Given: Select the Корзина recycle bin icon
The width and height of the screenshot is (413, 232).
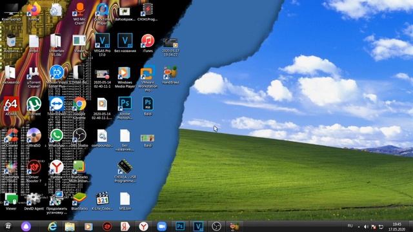Looking at the screenshot, I should (11, 43).
